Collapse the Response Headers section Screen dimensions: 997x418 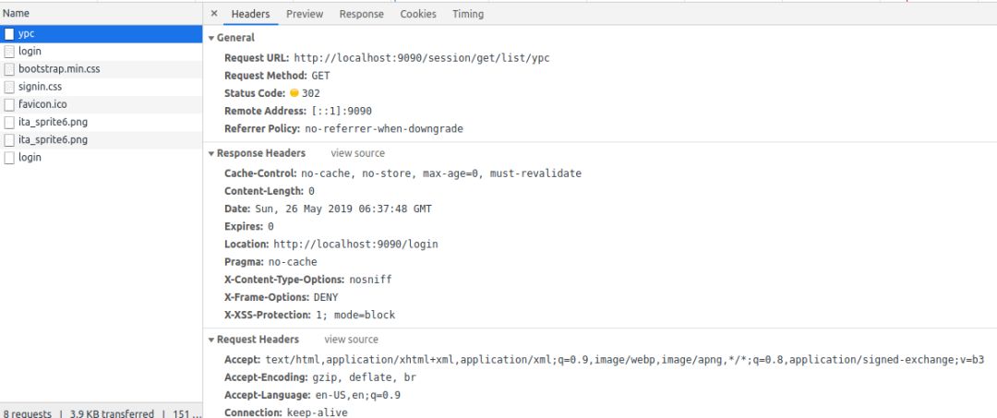211,153
